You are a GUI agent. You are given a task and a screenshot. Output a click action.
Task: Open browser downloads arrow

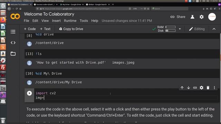coord(203,9)
